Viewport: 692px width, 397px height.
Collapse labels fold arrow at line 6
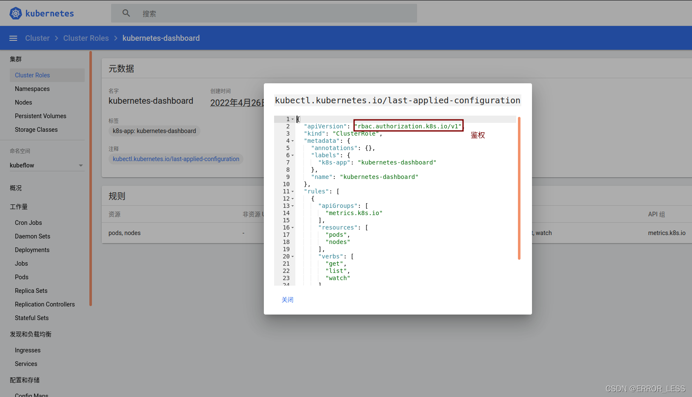pos(293,156)
